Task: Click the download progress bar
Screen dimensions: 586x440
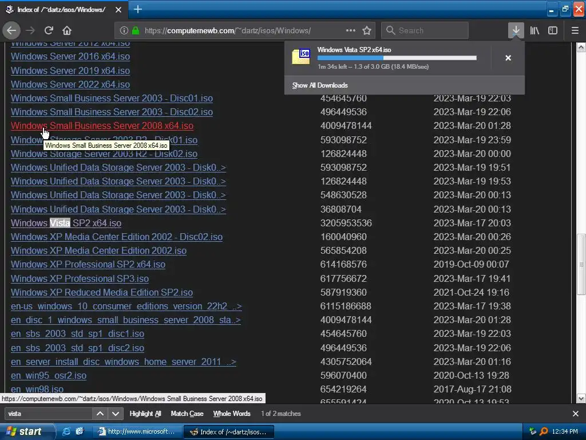Action: (x=397, y=58)
